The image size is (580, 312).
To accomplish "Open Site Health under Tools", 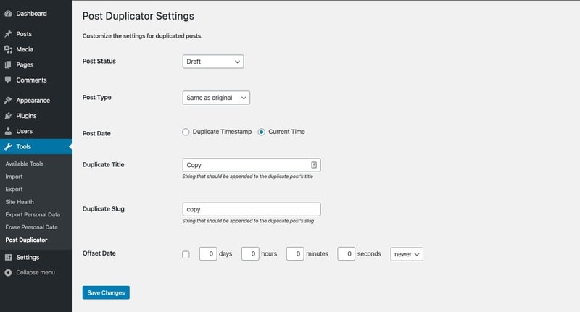I will [x=20, y=202].
